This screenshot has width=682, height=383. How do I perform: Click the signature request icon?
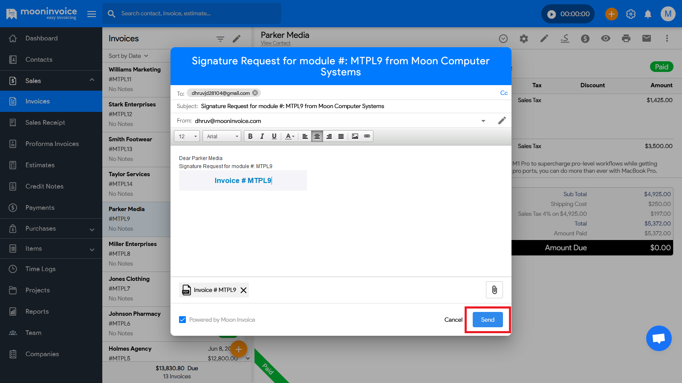(565, 39)
